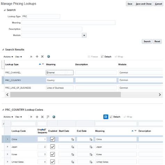Uncheck Enabled for China lookup code
Screen dimensions: 165x165
(53, 139)
